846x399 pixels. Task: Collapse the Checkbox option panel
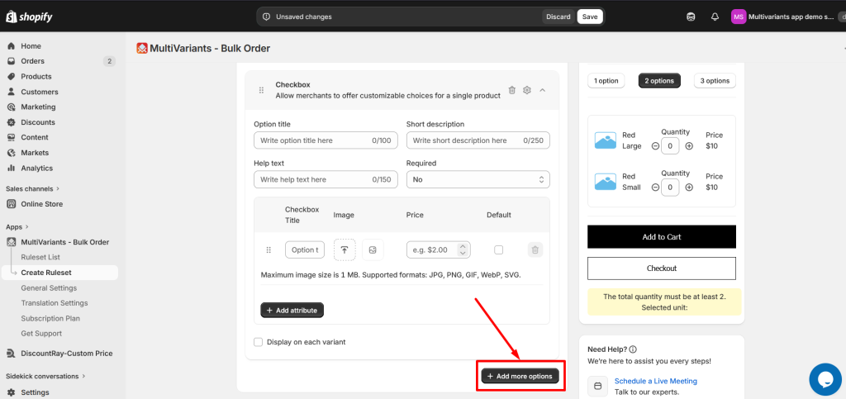click(x=543, y=90)
